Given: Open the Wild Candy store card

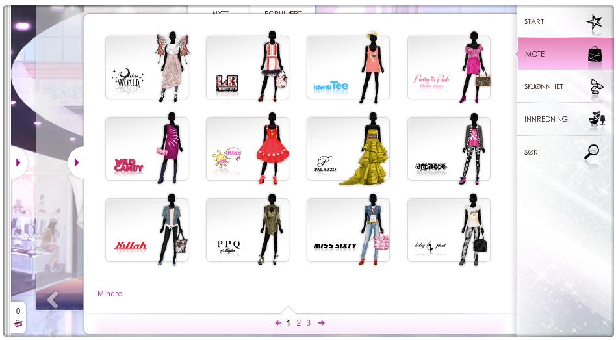Looking at the screenshot, I should 147,149.
